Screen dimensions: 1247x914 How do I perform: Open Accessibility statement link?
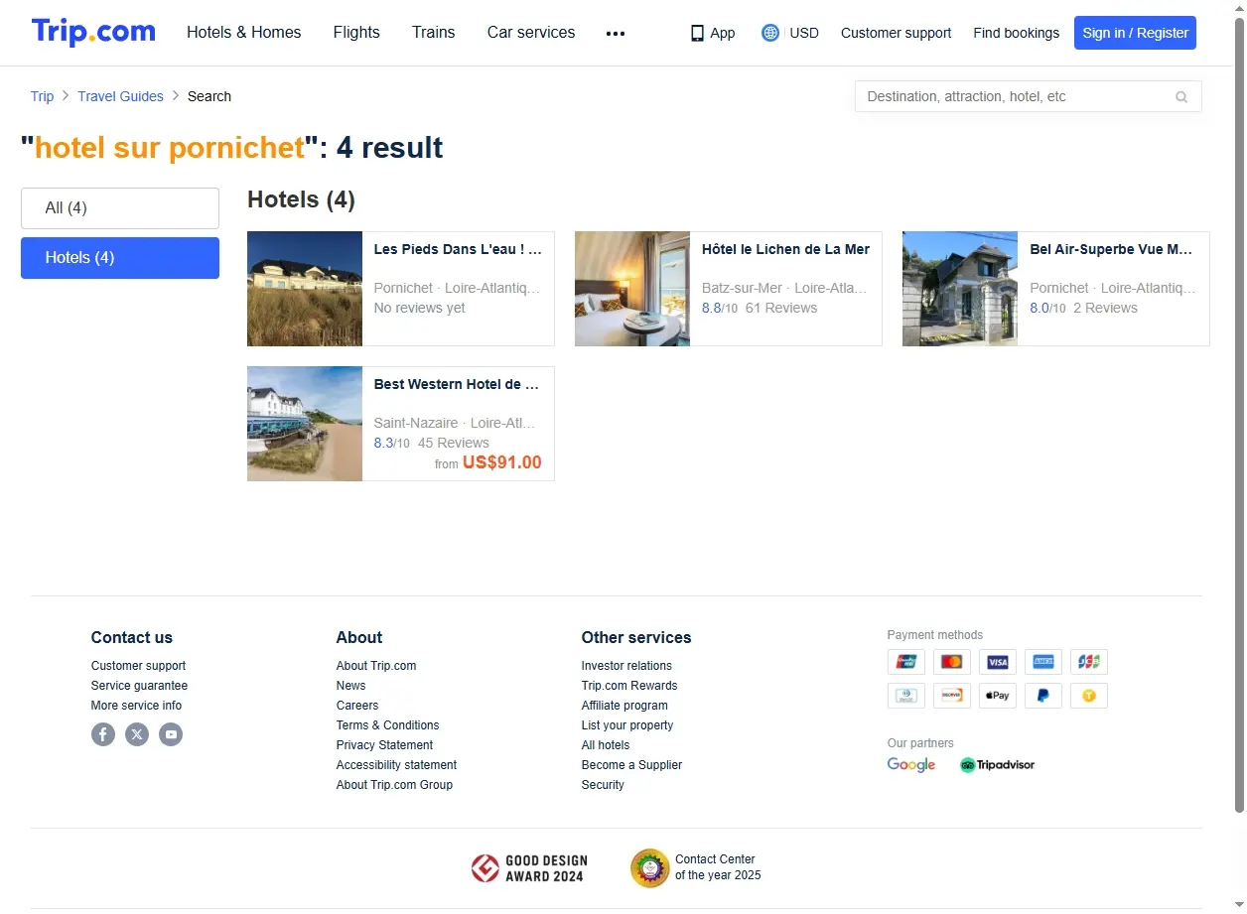pos(396,765)
